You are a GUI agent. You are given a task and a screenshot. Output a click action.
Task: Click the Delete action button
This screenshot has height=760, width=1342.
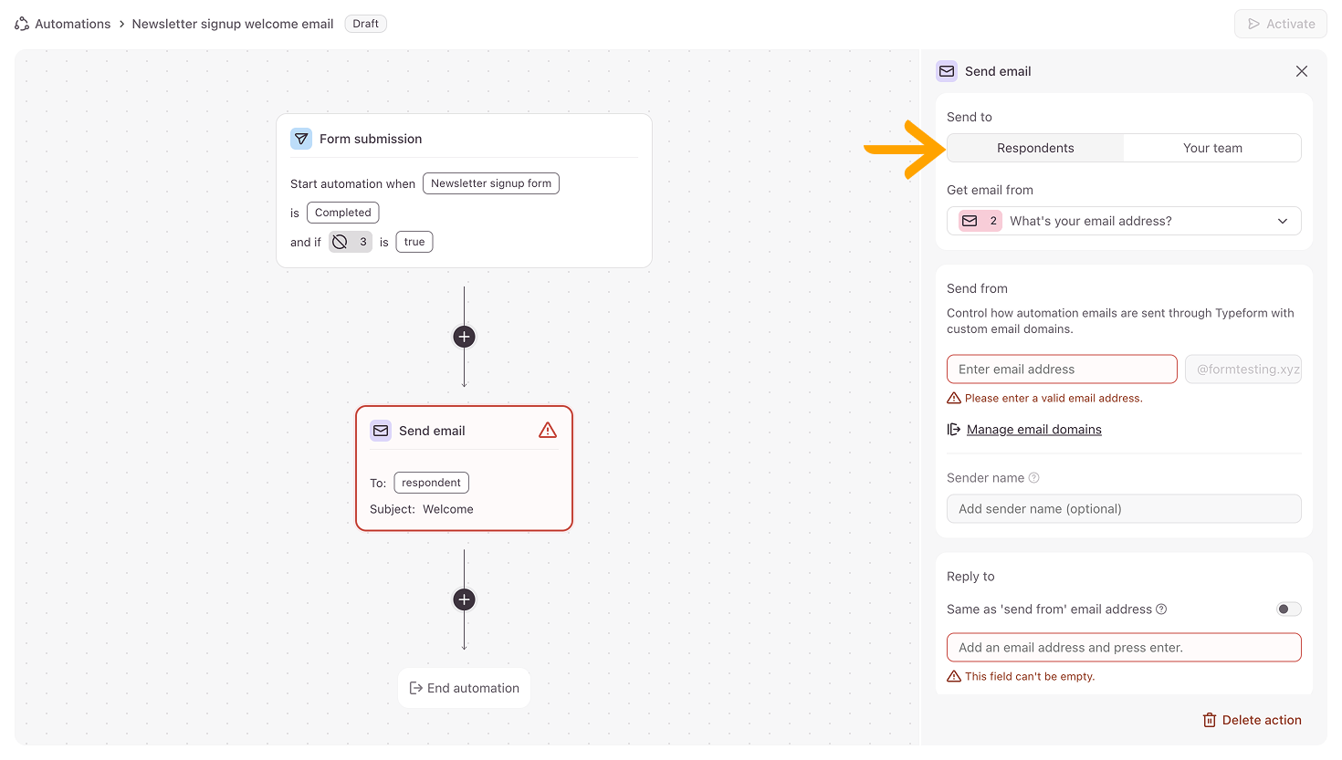click(1252, 720)
